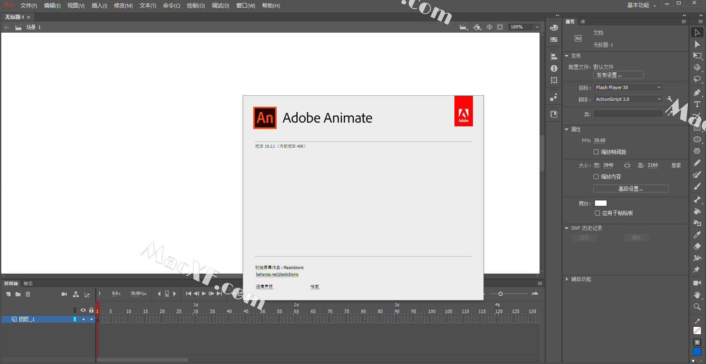
Task: Open the behance.net/plasticbionic link
Action: click(x=277, y=274)
